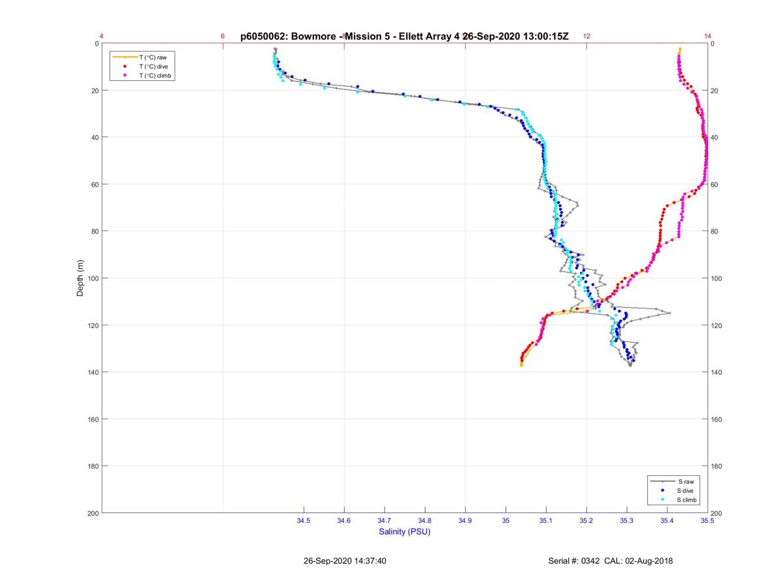782x577 pixels.
Task: Click the cyan dot in the salinity legend
Action: coord(662,499)
